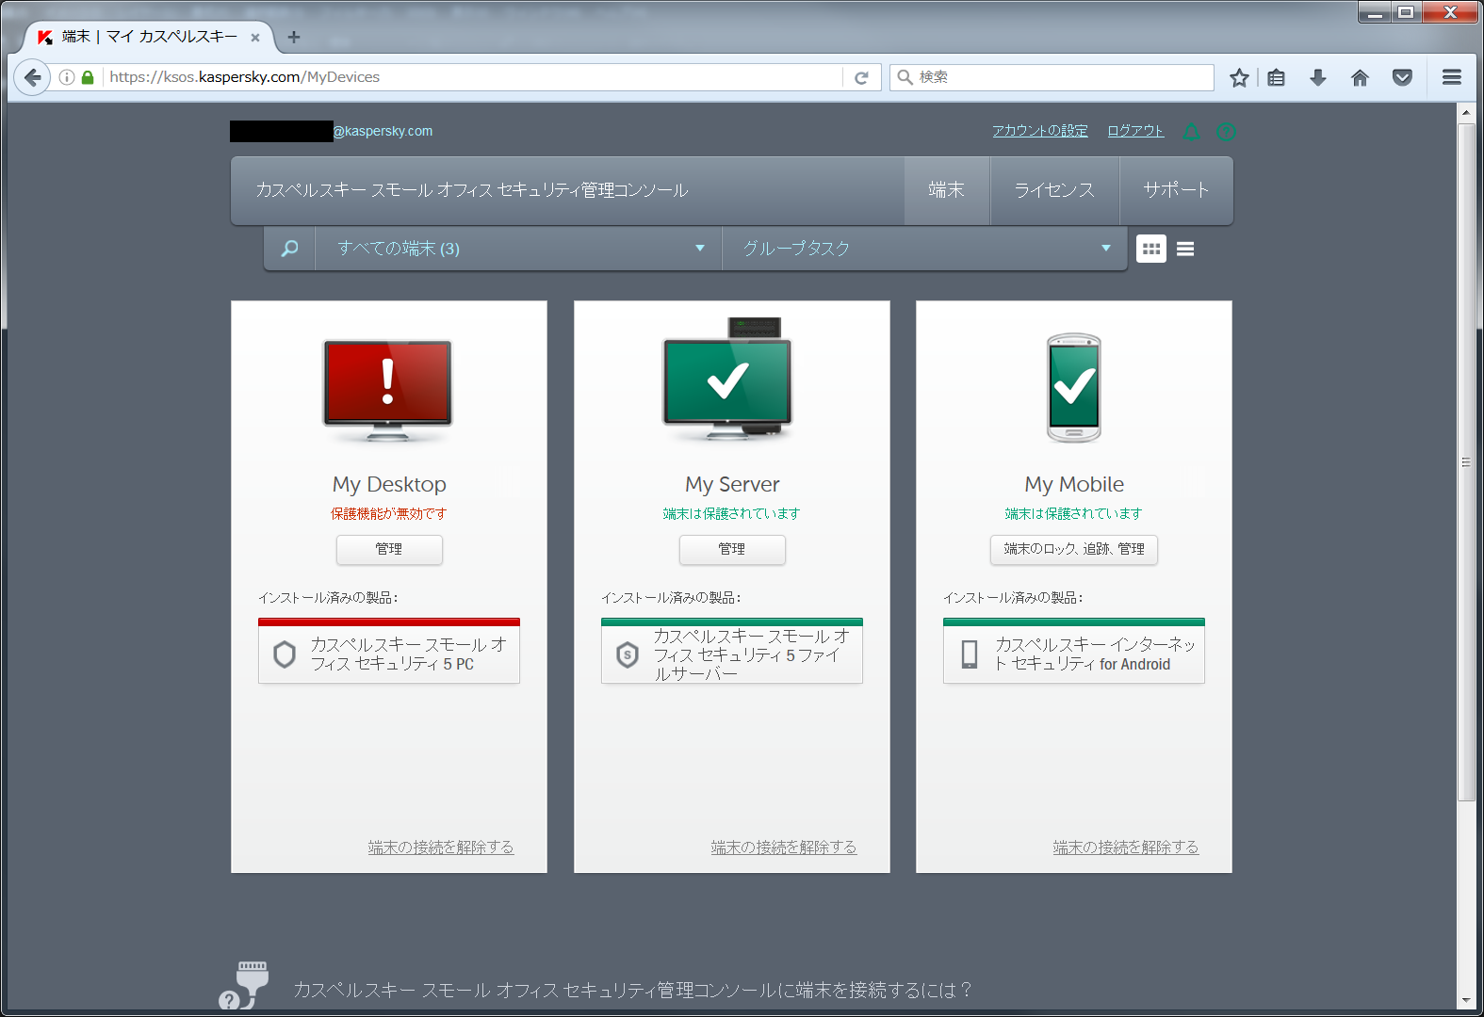This screenshot has width=1484, height=1017.
Task: Click 端末の接続を解除する under My Server
Action: point(784,847)
